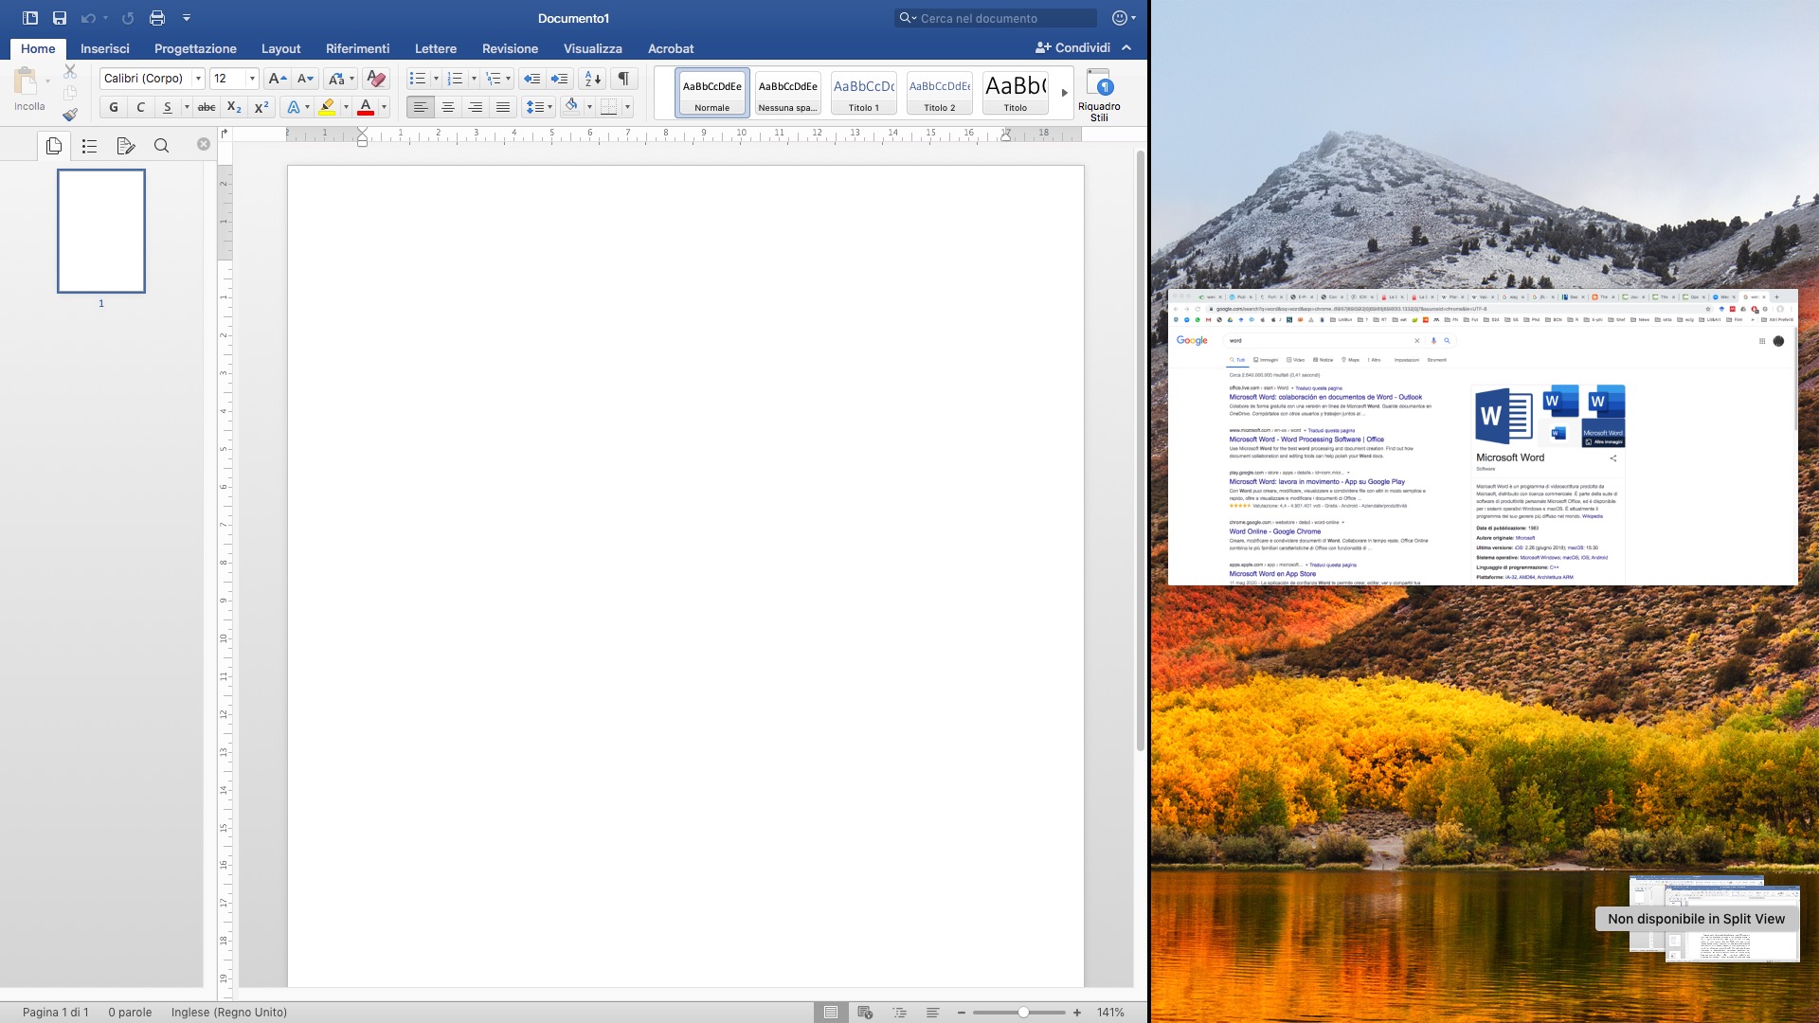Image resolution: width=1819 pixels, height=1023 pixels.
Task: Open the Inserisci tab
Action: [105, 48]
